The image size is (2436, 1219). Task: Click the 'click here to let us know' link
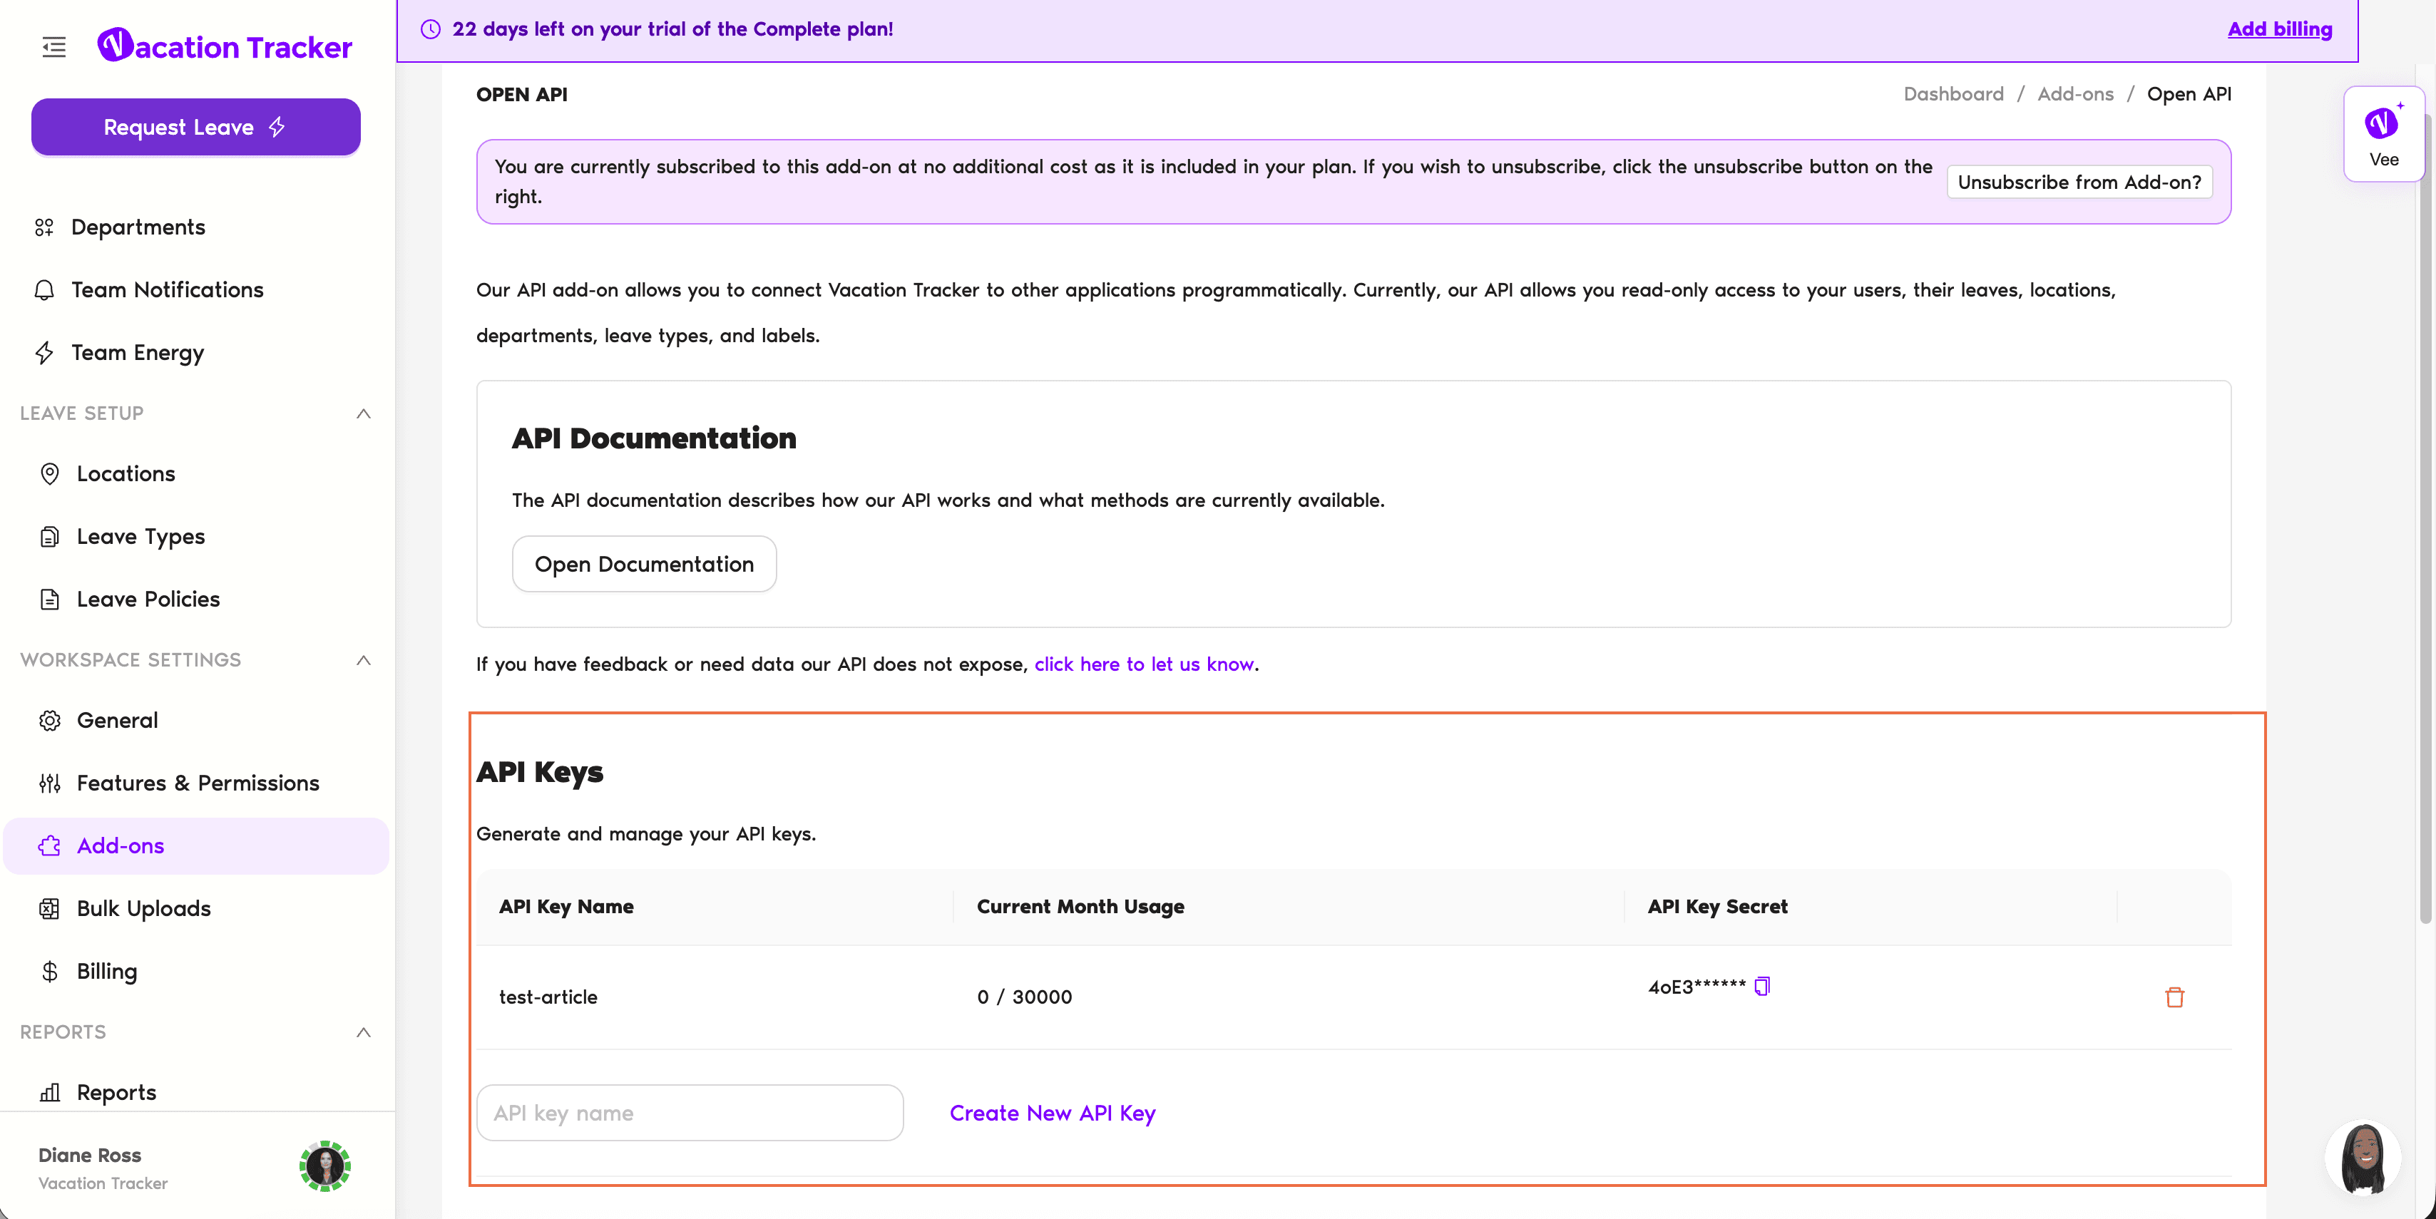(1143, 664)
